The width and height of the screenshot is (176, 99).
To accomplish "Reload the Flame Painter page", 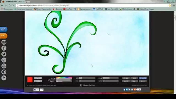I will [x=10, y=5].
